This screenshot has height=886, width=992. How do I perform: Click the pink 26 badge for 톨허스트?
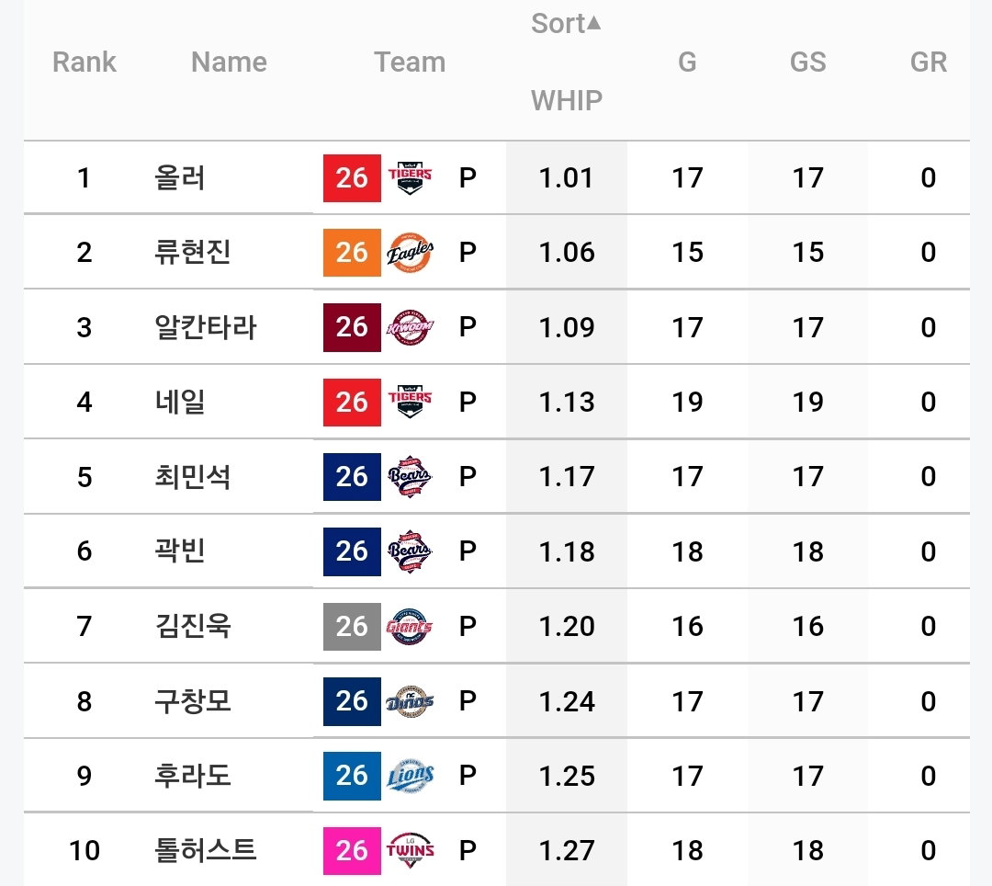(352, 850)
